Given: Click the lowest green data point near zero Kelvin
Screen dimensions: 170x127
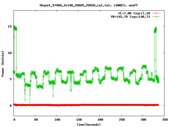Looking at the screenshot, I should [30, 105].
